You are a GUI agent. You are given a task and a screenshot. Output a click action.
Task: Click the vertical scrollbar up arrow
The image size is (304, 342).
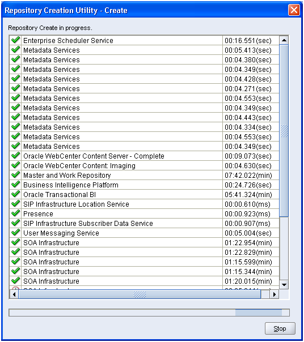284,40
